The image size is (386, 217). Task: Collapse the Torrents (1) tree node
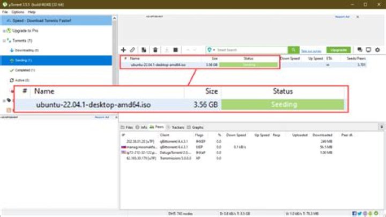tap(4, 41)
